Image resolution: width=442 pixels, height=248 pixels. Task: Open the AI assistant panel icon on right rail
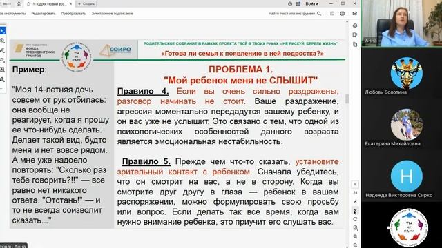click(355, 25)
